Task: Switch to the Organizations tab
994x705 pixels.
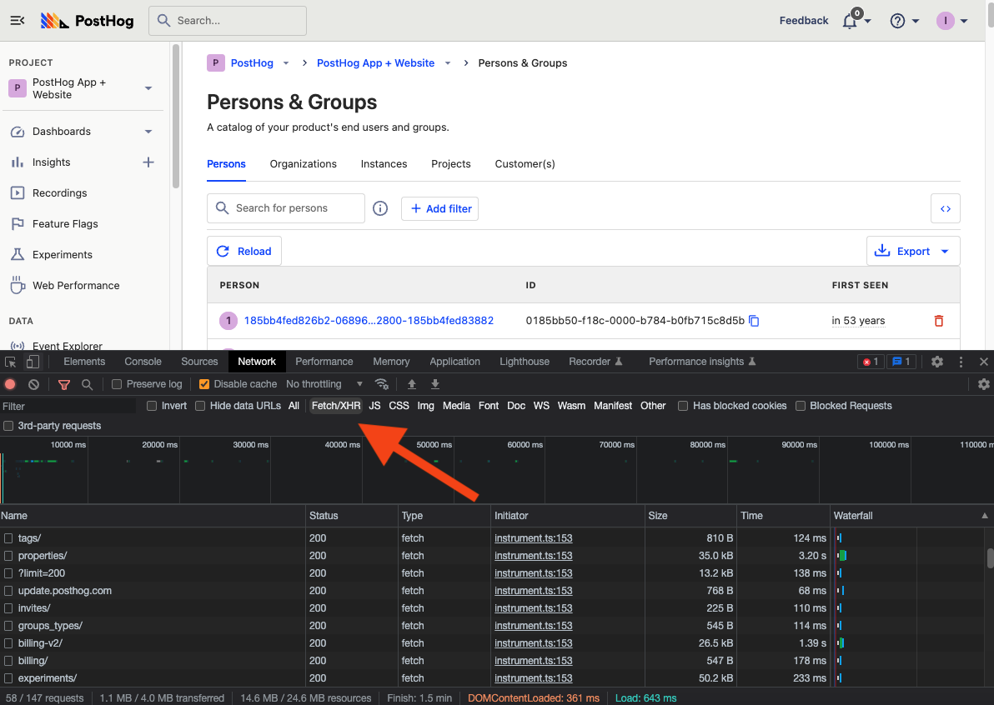Action: [x=303, y=164]
